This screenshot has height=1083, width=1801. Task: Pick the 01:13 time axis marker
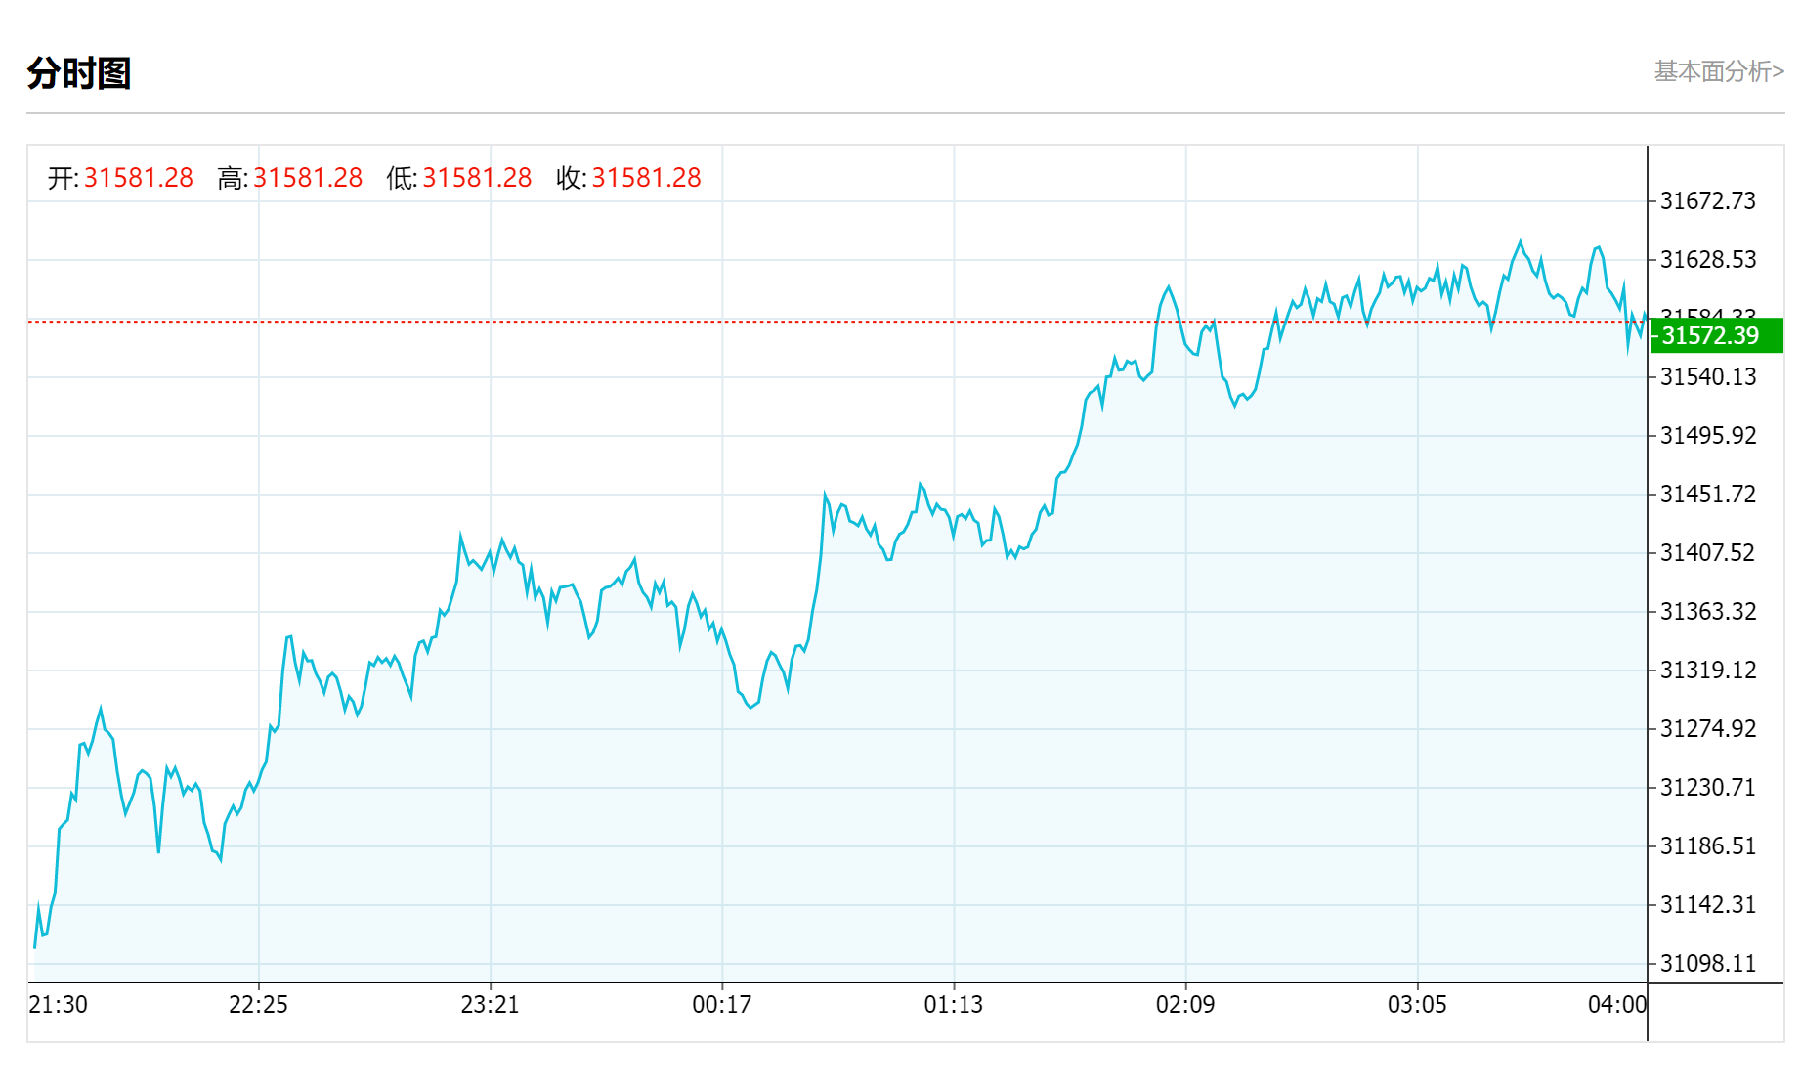953,1005
